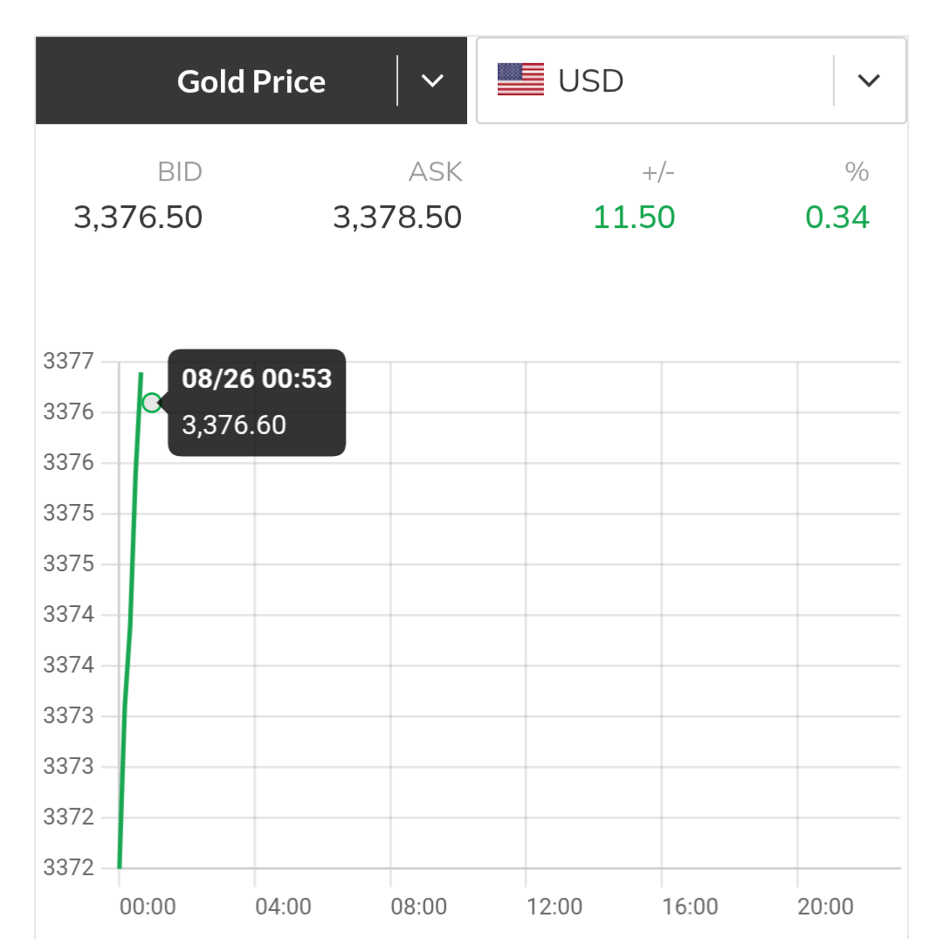Select the USD currency text
943x939 pixels.
[x=590, y=81]
